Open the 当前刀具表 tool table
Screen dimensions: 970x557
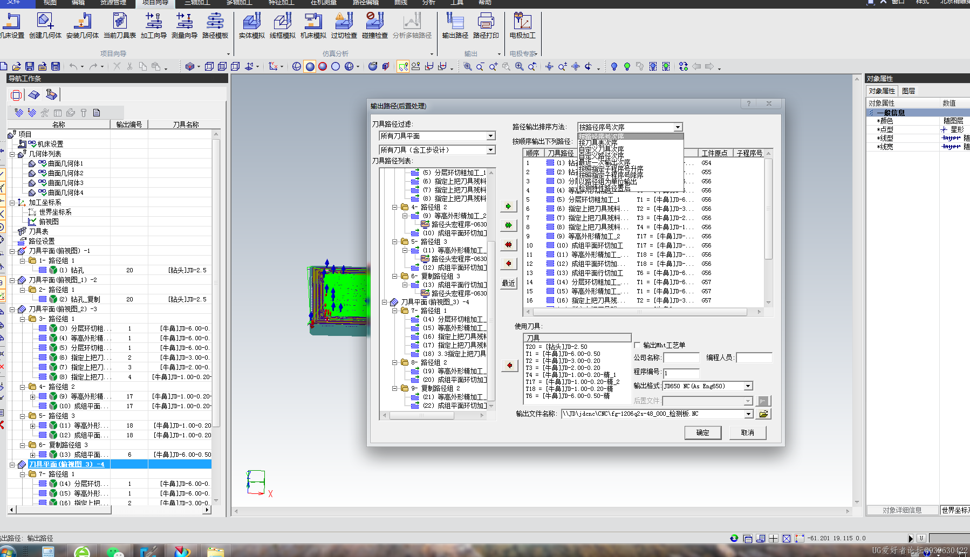[x=120, y=26]
